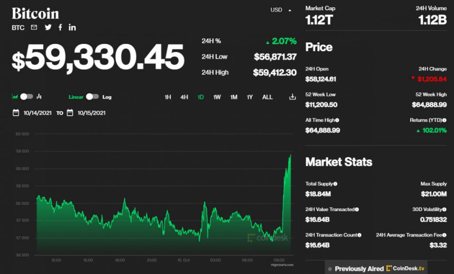Select the area chart type icon
Viewport: 454px width, 274px height.
tap(15, 96)
